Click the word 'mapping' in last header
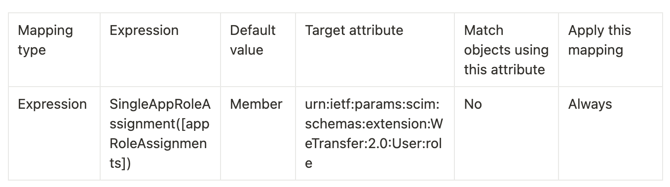670x187 pixels. [596, 50]
